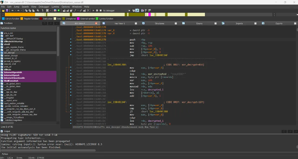Screen dimensions: 298x159
Task: Open the Edit menu
Action: [x=9, y=6]
